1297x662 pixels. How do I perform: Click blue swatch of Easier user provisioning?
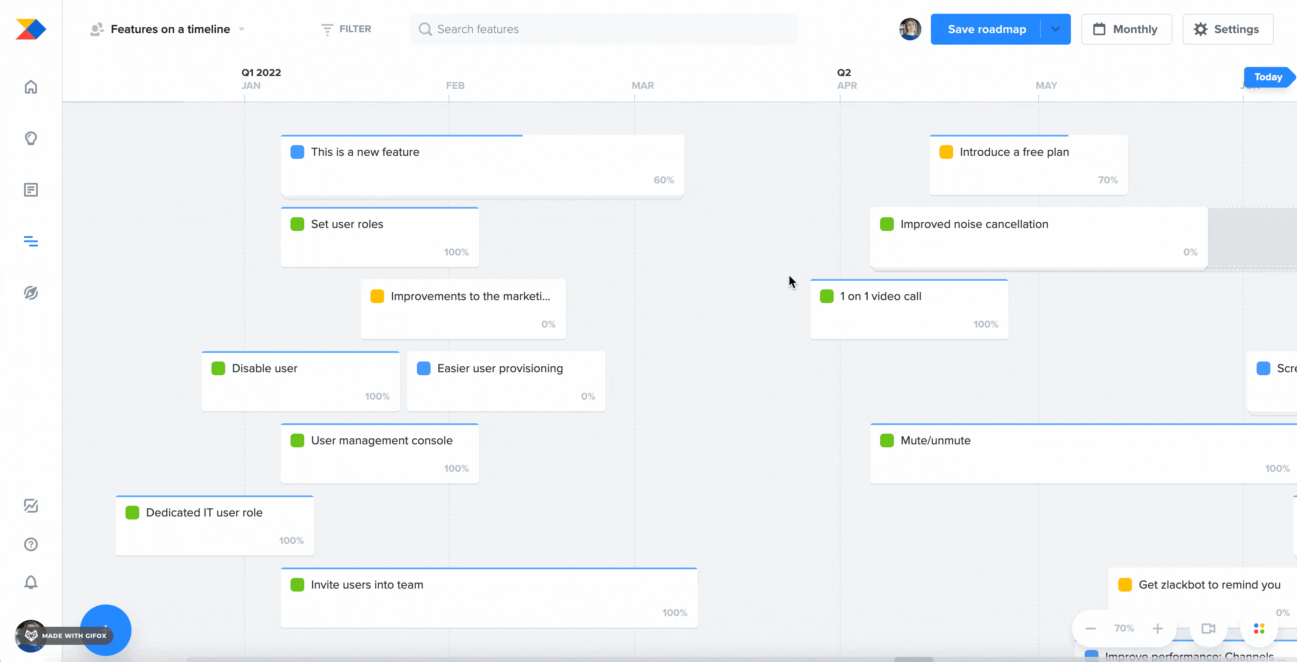point(423,368)
